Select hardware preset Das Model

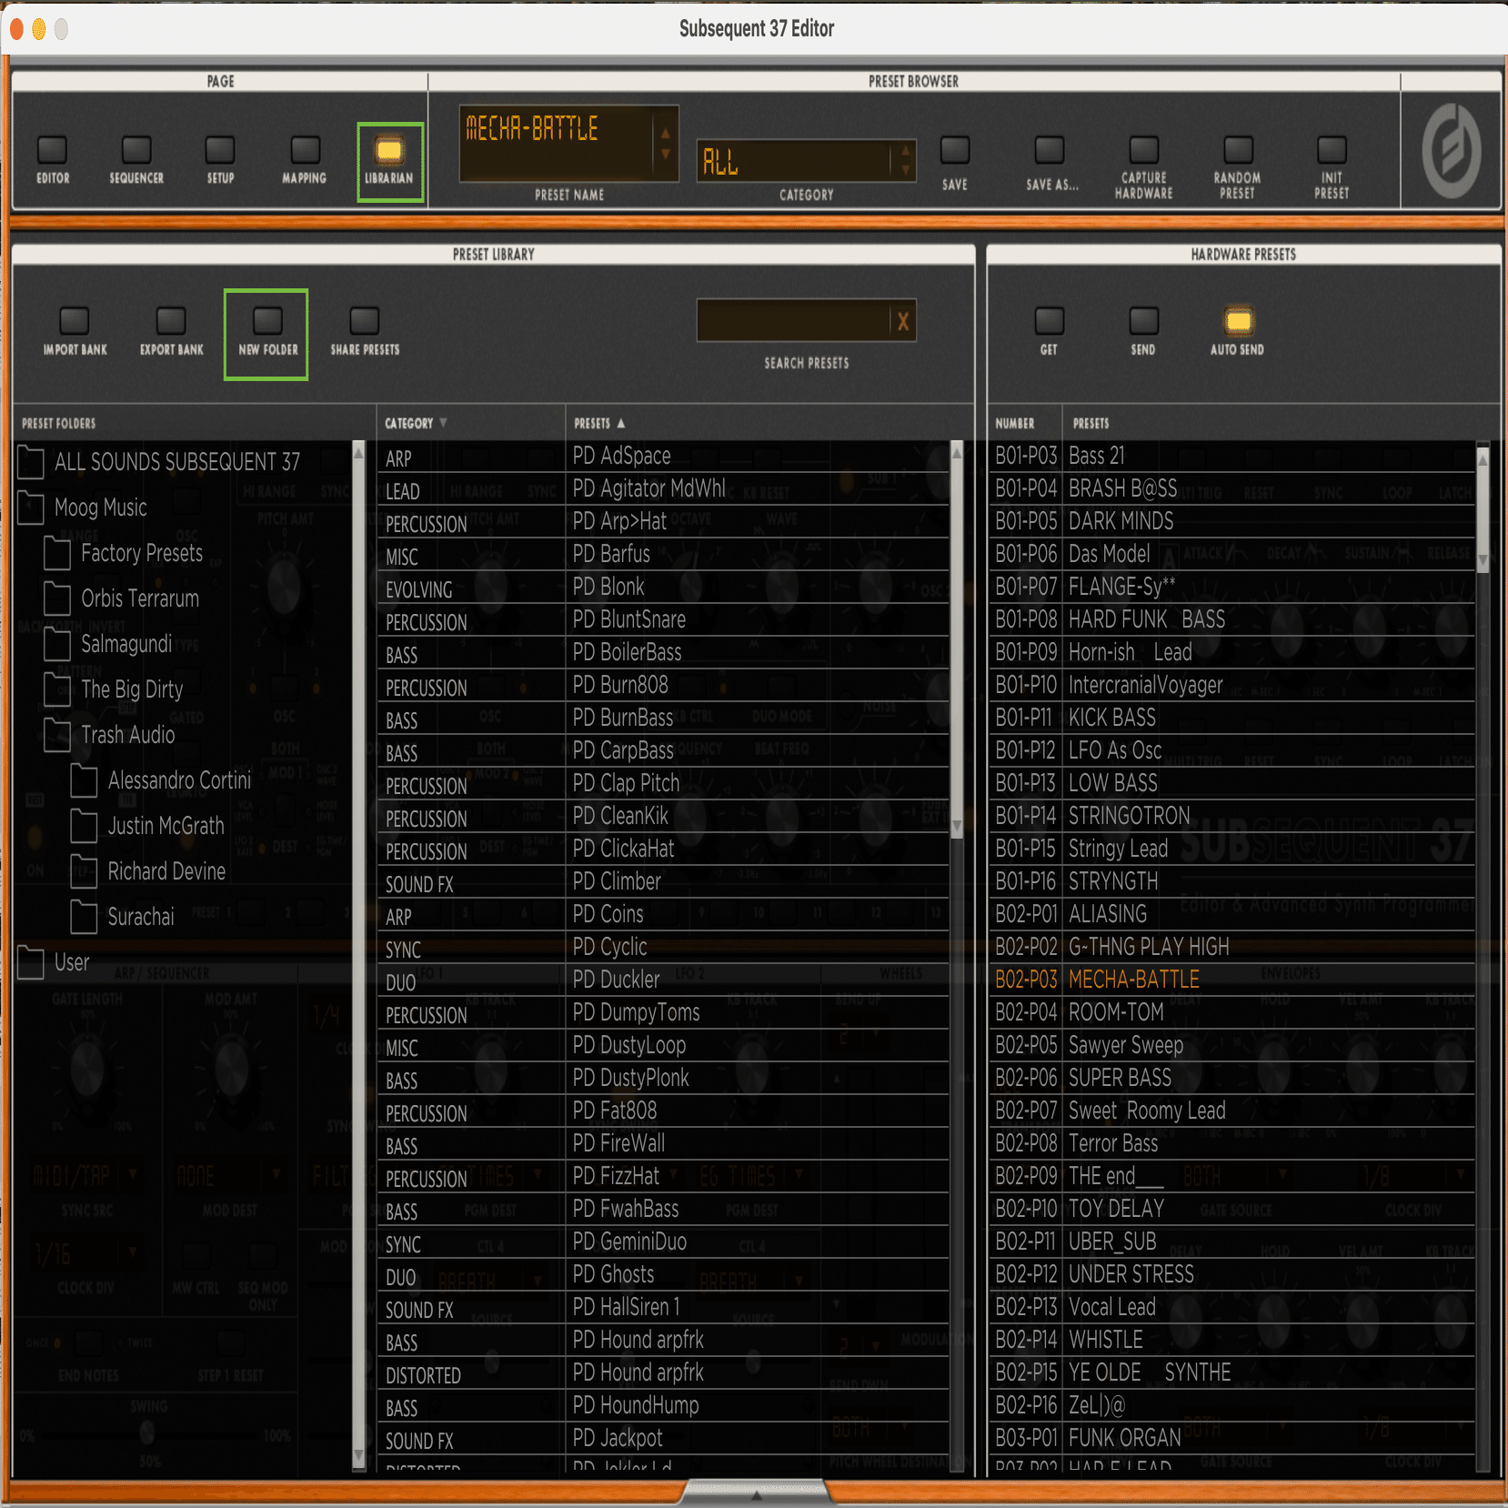(1232, 554)
